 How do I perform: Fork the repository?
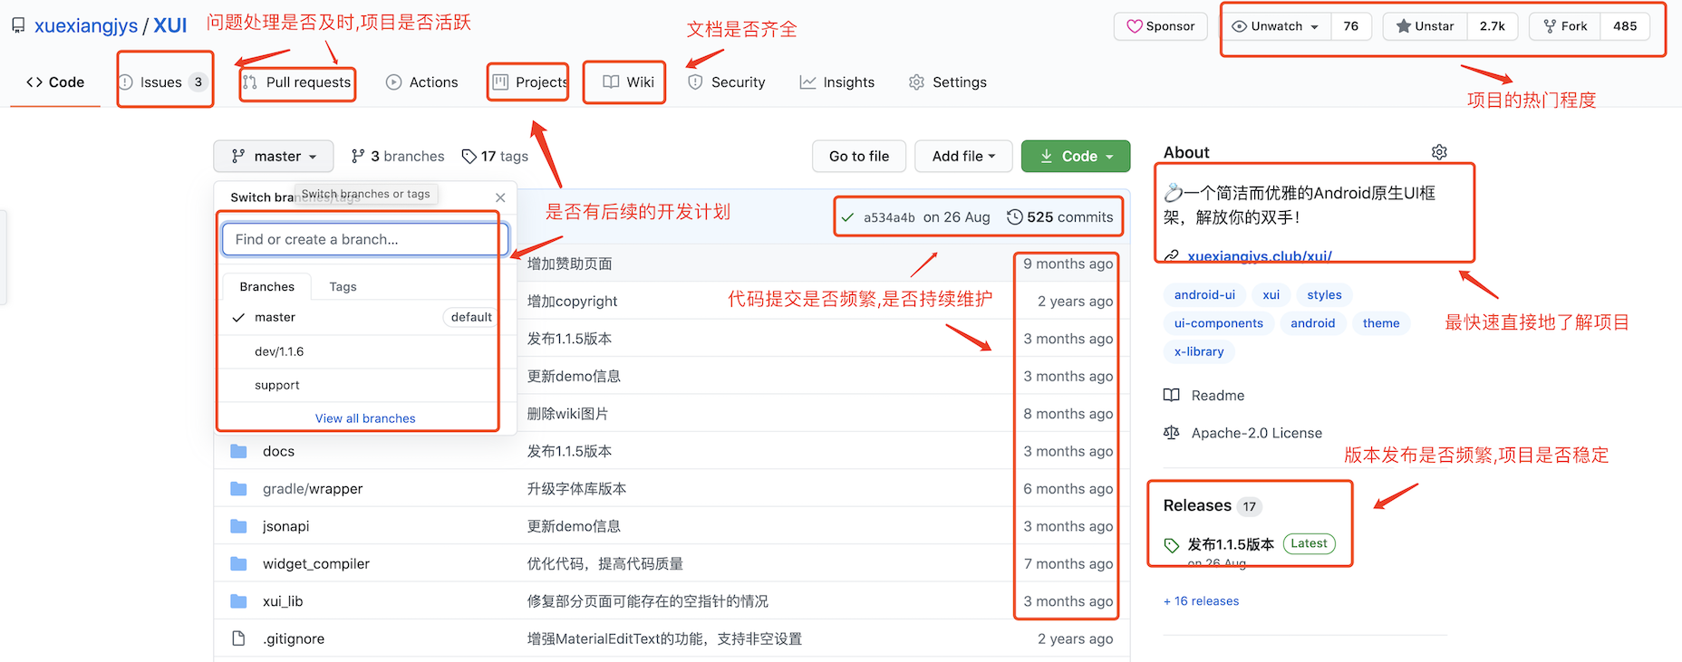1566,26
